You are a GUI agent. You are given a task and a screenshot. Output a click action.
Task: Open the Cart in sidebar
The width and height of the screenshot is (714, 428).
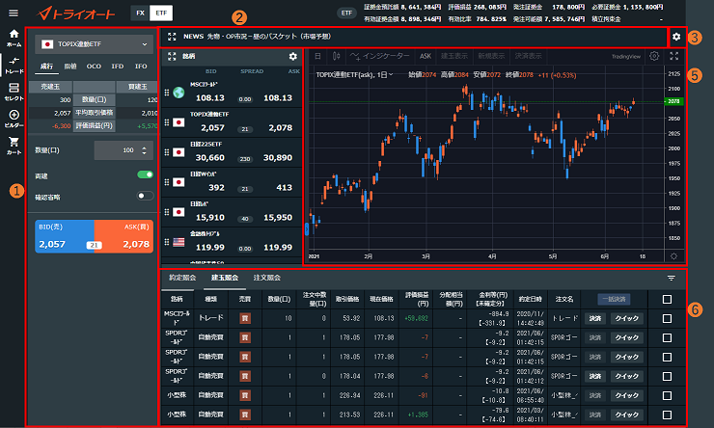pyautogui.click(x=14, y=146)
